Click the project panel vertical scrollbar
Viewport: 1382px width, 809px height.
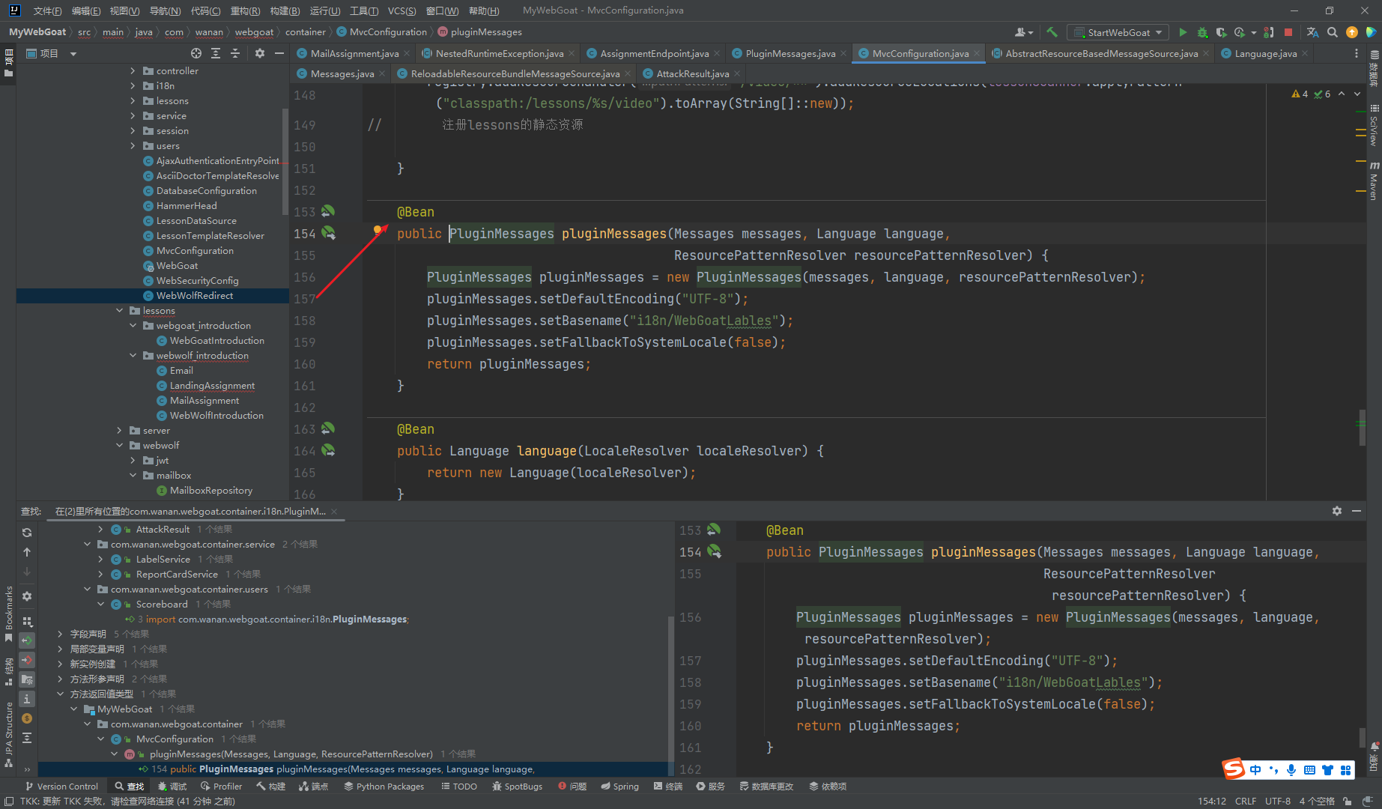click(x=285, y=161)
